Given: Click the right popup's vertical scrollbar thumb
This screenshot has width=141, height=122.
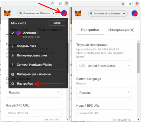Looking at the screenshot, I should click(x=138, y=58).
